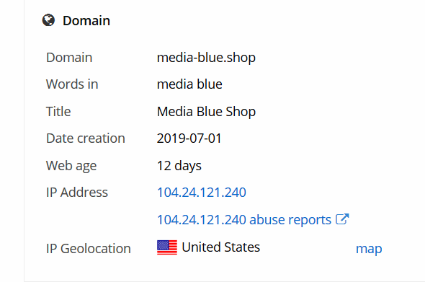
Task: Select the media-blue.shop domain value
Action: pos(206,58)
